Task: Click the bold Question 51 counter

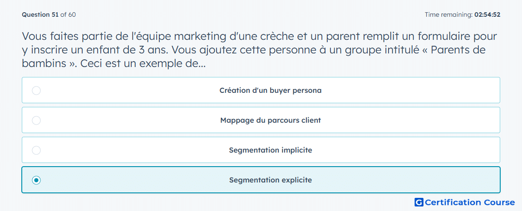Action: 40,14
